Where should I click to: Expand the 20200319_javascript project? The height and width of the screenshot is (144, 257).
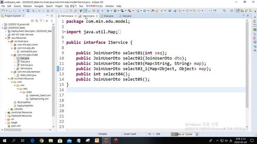point(3,24)
